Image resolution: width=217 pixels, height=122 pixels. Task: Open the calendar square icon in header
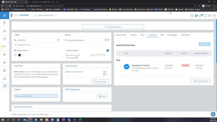[205, 16]
